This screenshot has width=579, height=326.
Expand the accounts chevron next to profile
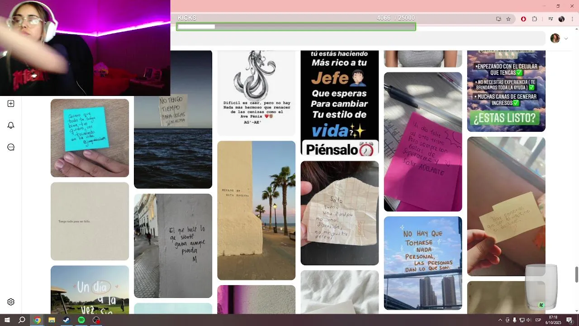pos(566,38)
